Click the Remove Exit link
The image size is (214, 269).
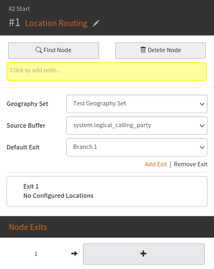[x=191, y=164]
